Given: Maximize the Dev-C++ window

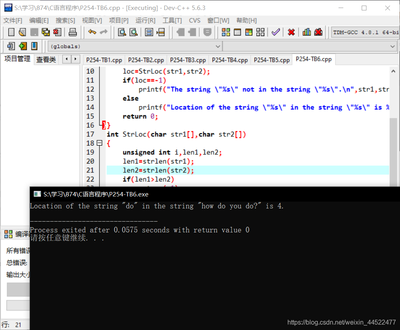Looking at the screenshot, I should pyautogui.click(x=364, y=8).
